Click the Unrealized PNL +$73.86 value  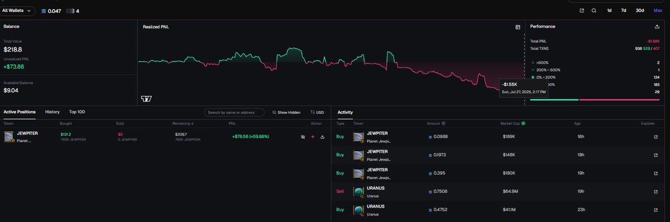[x=14, y=66]
